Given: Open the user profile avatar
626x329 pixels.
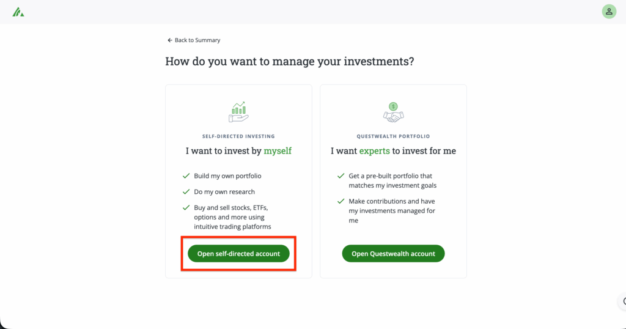Looking at the screenshot, I should pyautogui.click(x=609, y=12).
